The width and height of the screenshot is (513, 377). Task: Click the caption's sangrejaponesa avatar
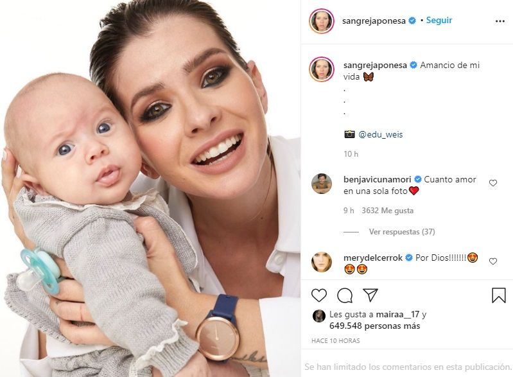pyautogui.click(x=322, y=69)
